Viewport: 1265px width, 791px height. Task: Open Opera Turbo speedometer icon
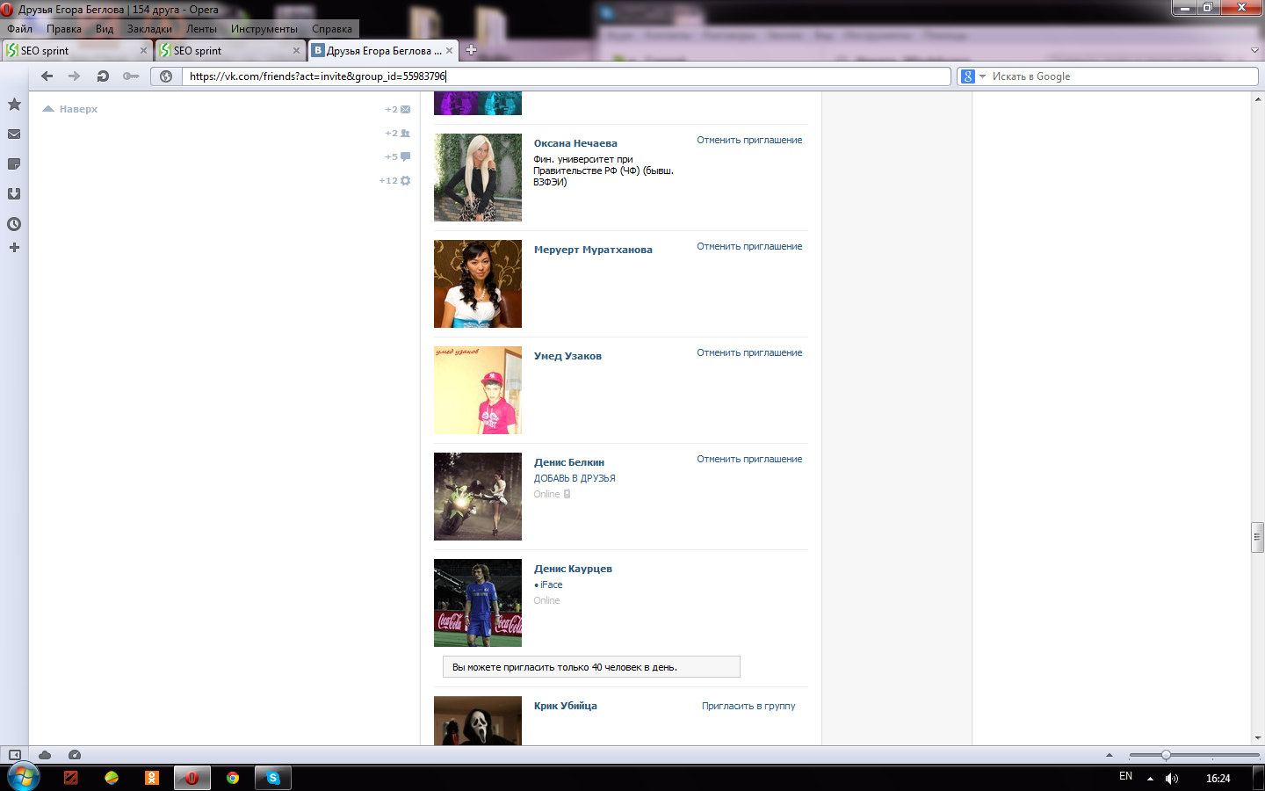pyautogui.click(x=75, y=755)
